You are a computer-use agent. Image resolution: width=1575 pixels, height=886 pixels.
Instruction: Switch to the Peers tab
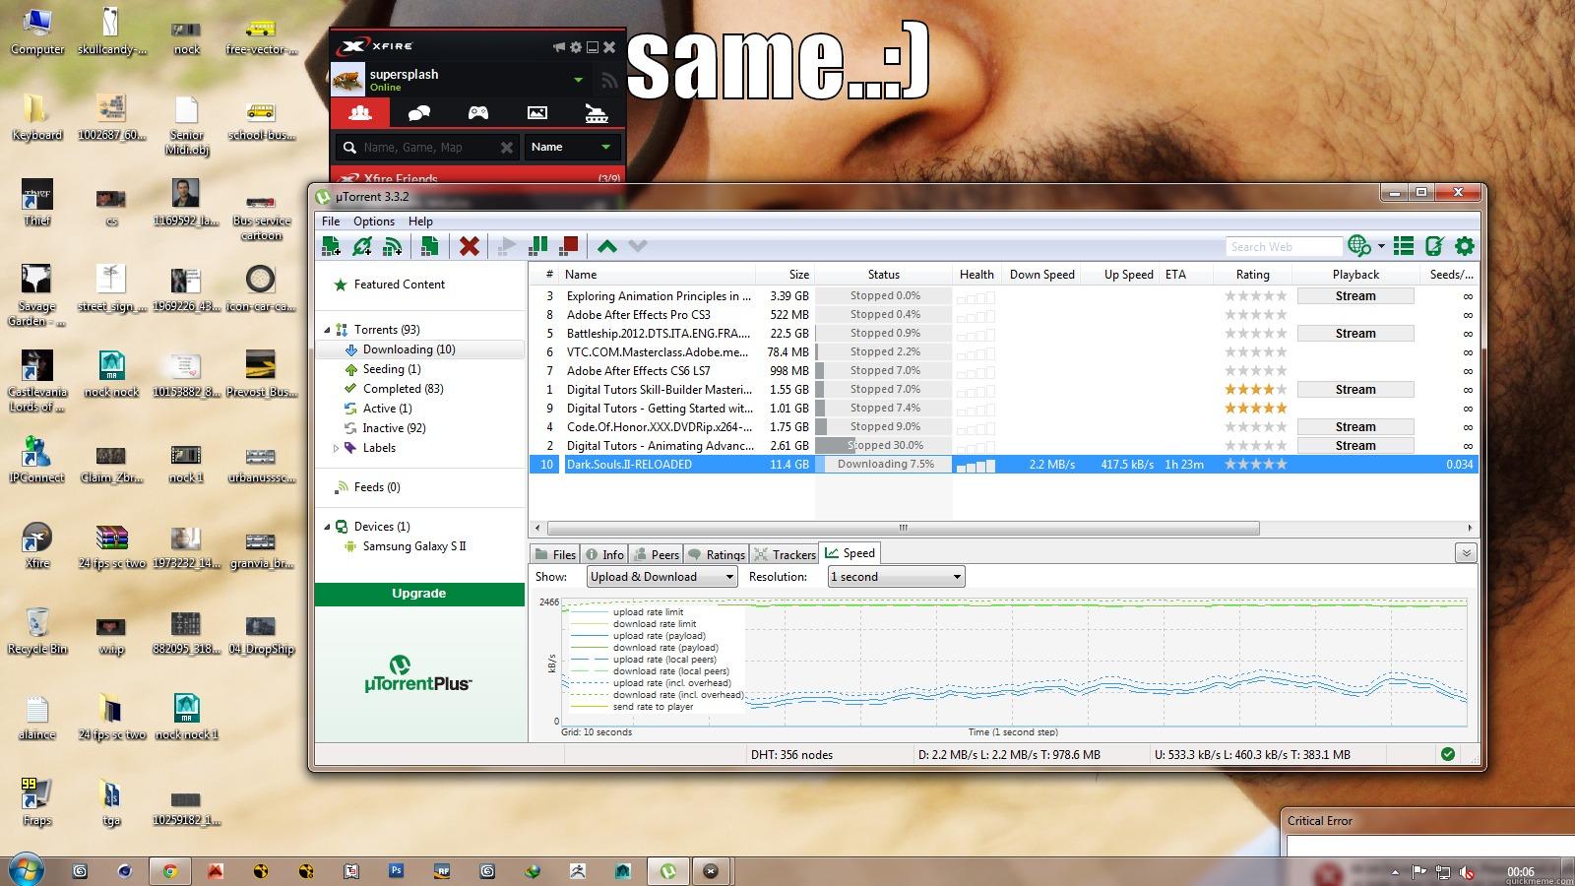pyautogui.click(x=656, y=554)
